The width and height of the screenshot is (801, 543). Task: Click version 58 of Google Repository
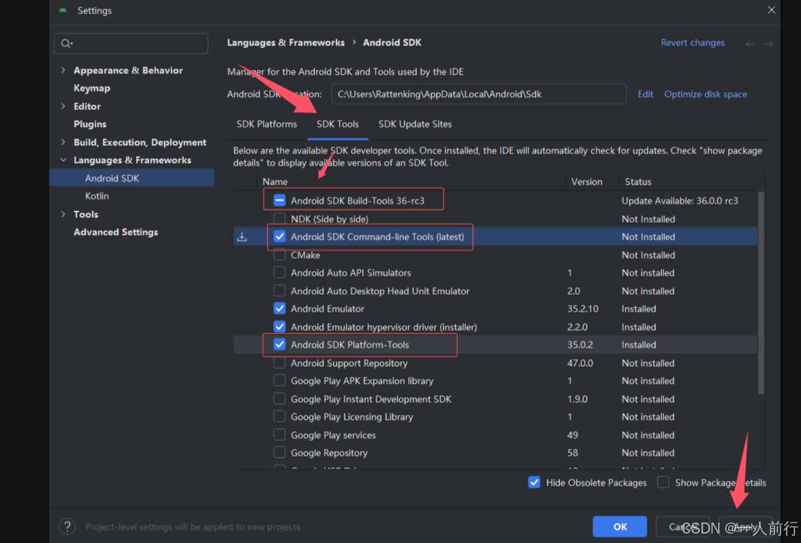tap(573, 452)
